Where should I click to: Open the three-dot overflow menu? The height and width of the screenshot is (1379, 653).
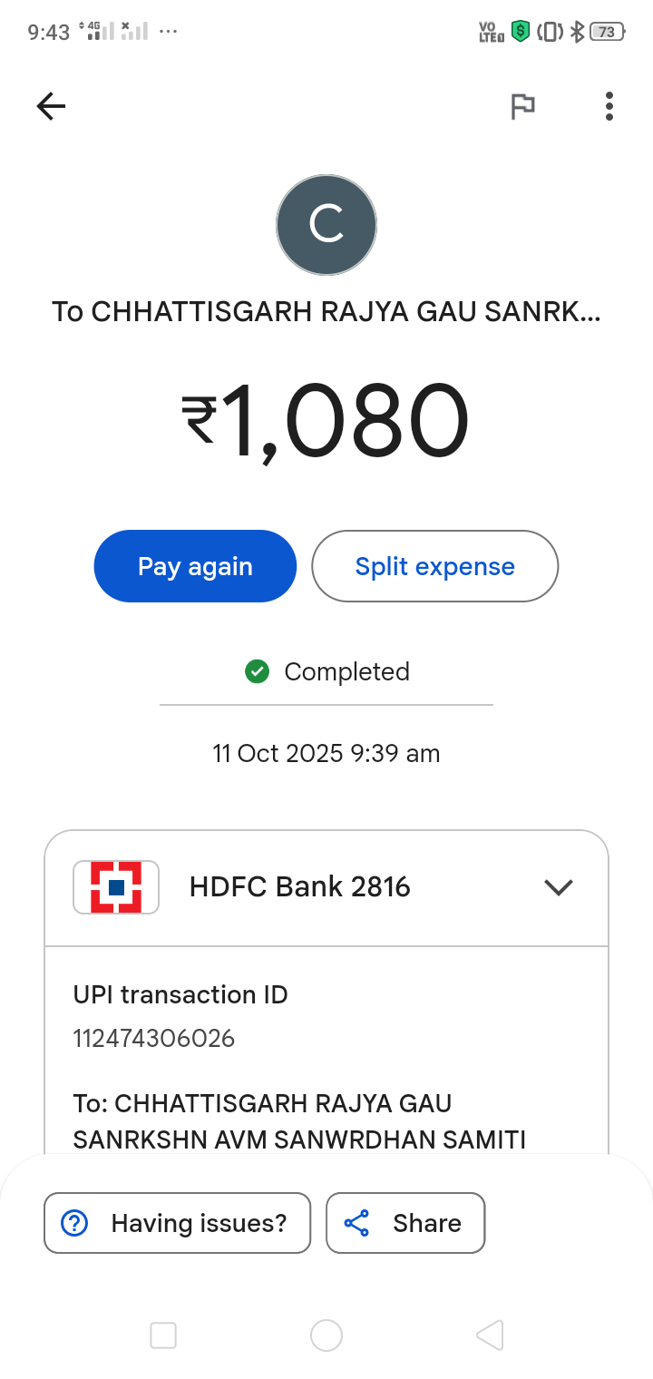(609, 106)
